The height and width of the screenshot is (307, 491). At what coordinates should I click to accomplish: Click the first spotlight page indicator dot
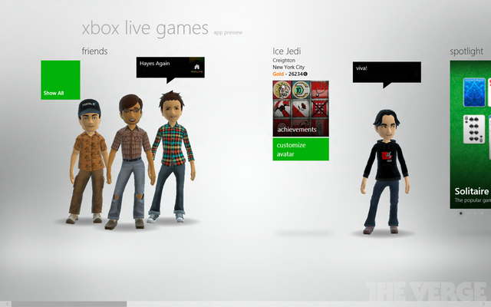pyautogui.click(x=460, y=213)
